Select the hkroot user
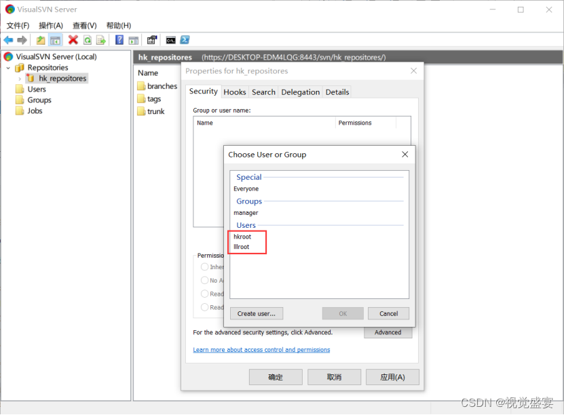 [x=242, y=237]
